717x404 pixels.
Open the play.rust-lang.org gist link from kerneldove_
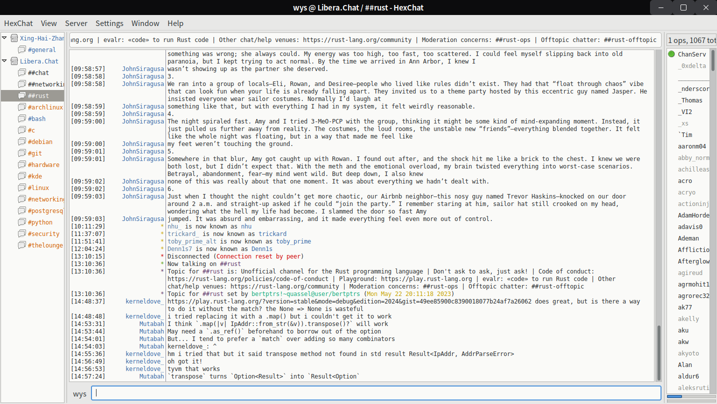coord(348,301)
